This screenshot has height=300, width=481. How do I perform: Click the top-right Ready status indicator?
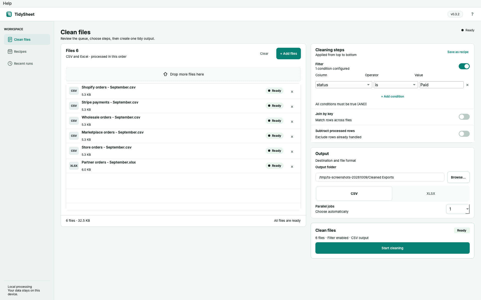(x=468, y=30)
